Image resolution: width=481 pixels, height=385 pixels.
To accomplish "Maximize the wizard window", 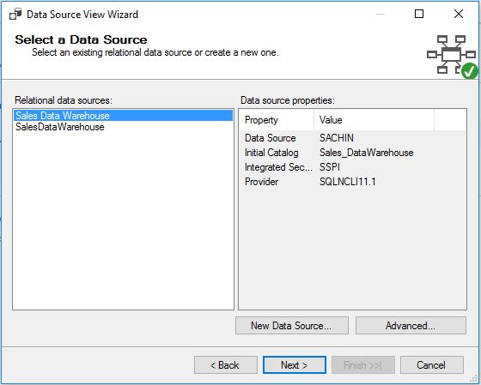I will click(419, 14).
